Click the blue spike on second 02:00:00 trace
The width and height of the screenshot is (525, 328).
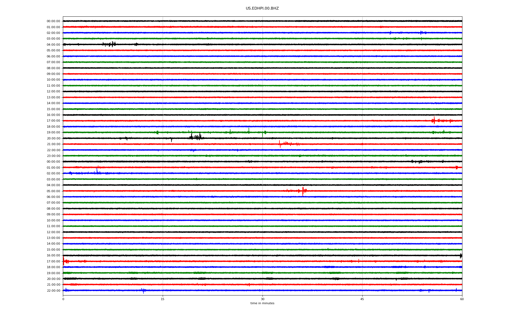[x=97, y=172]
